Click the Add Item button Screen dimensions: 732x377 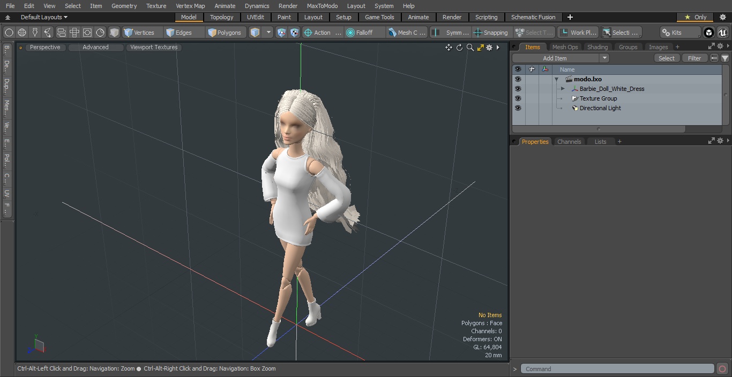[x=555, y=58]
